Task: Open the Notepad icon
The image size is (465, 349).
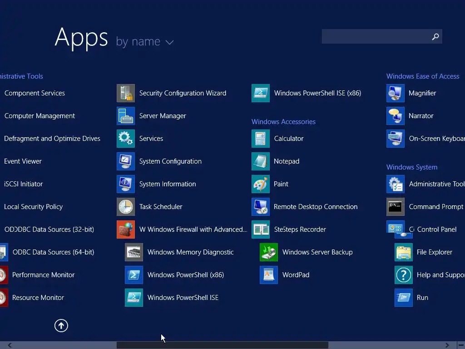Action: (261, 161)
